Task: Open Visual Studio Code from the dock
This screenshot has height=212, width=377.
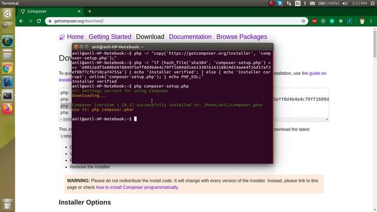Action: tap(7, 82)
